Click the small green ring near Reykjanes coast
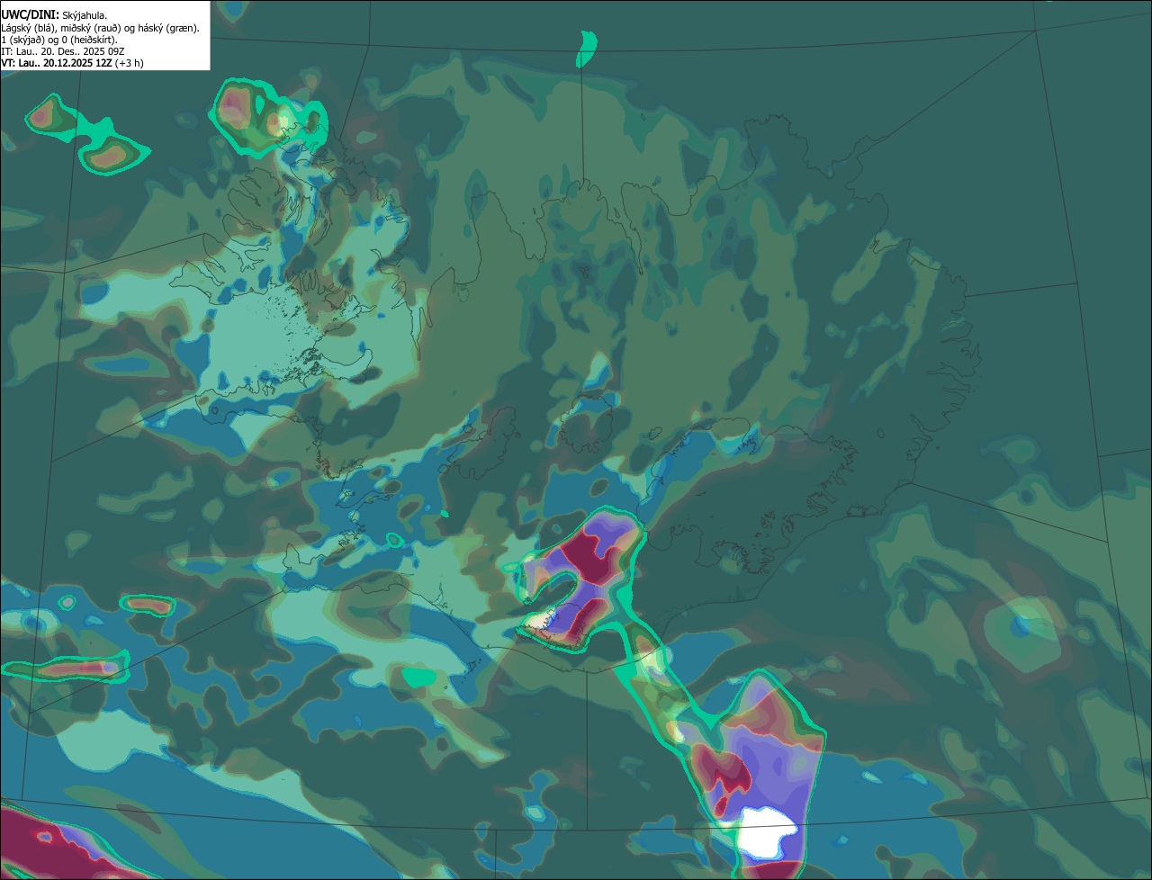The image size is (1152, 880). pos(394,540)
